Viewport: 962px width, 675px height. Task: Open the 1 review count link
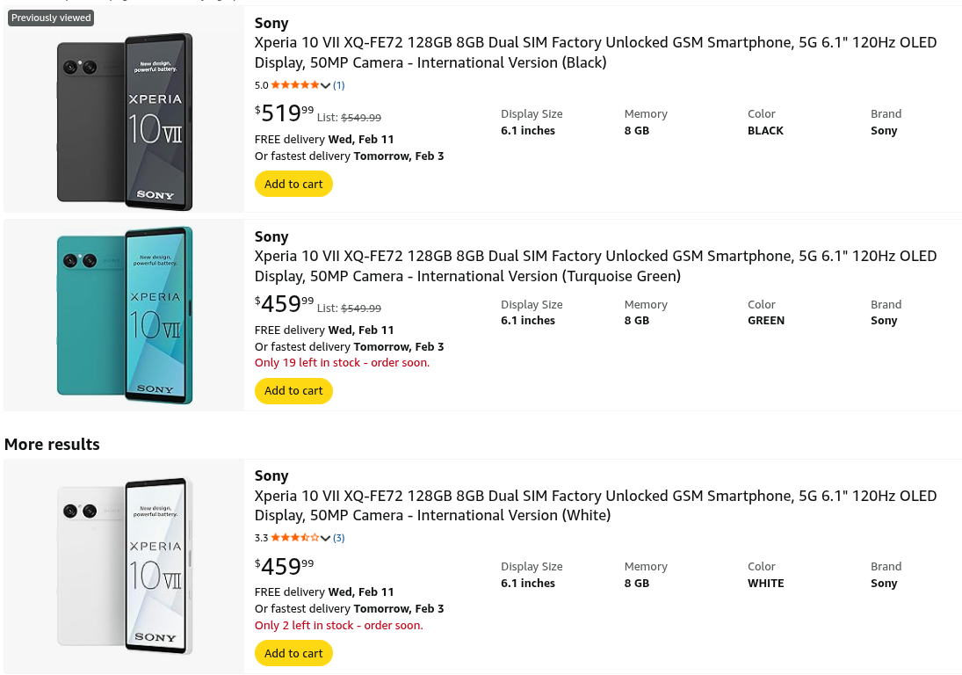coord(339,85)
